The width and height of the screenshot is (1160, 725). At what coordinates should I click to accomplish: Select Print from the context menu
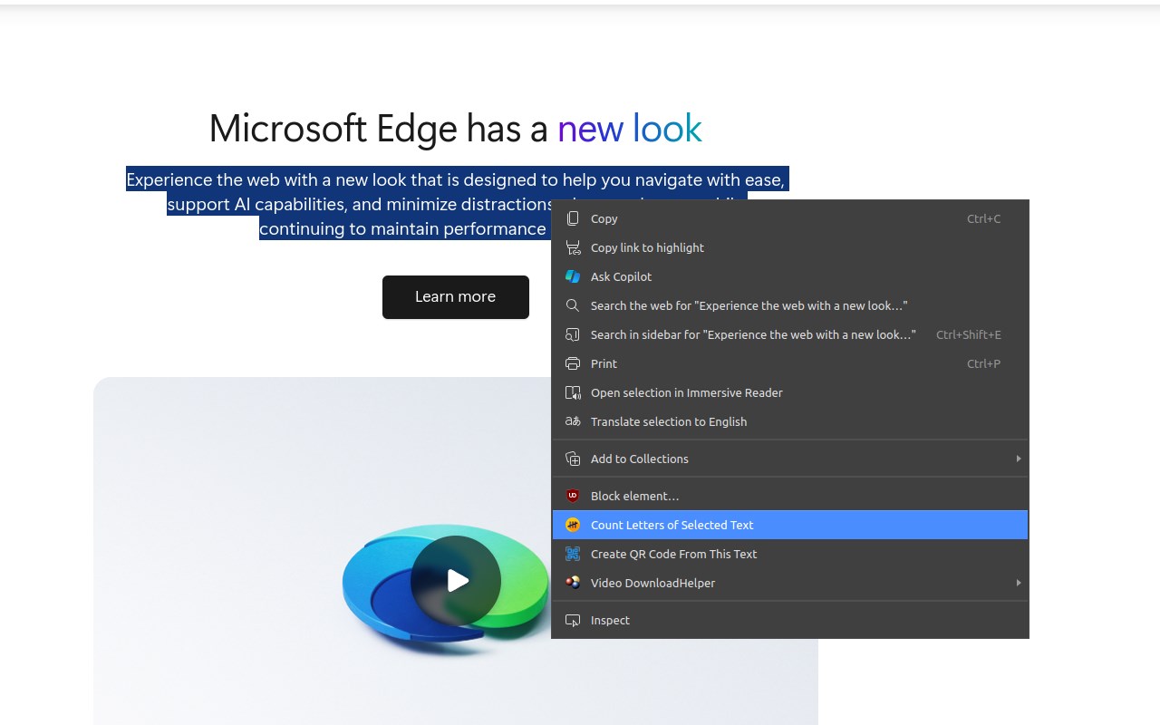click(x=790, y=363)
